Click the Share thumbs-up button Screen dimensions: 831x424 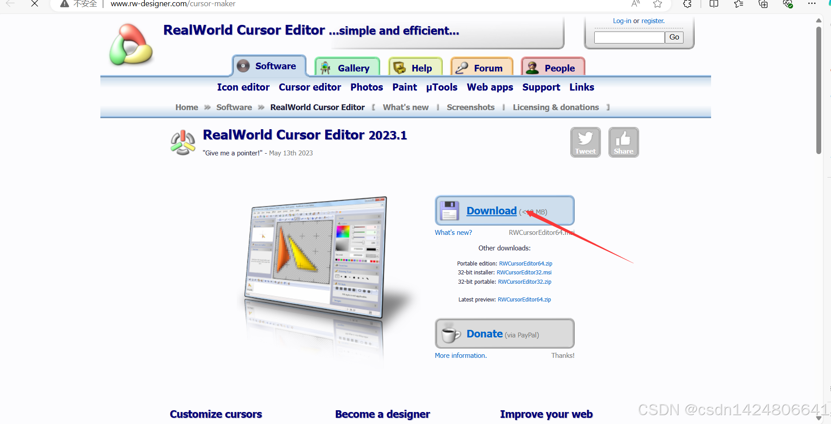624,142
